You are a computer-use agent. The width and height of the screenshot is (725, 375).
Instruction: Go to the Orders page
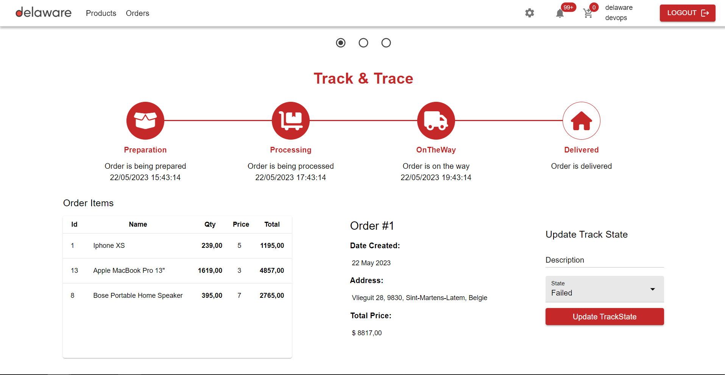click(137, 13)
